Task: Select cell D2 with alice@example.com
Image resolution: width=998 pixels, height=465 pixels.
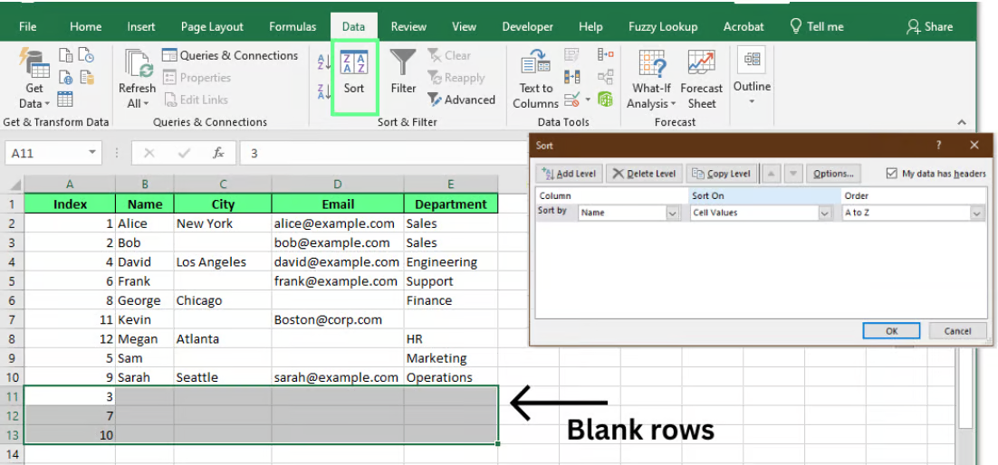Action: (x=337, y=223)
